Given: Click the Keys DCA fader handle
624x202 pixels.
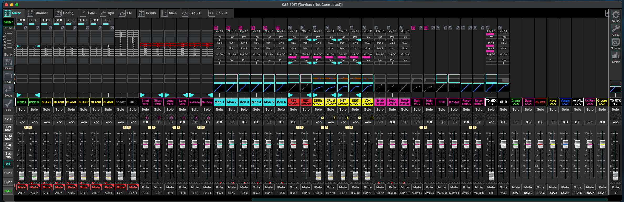Looking at the screenshot, I should point(553,144).
